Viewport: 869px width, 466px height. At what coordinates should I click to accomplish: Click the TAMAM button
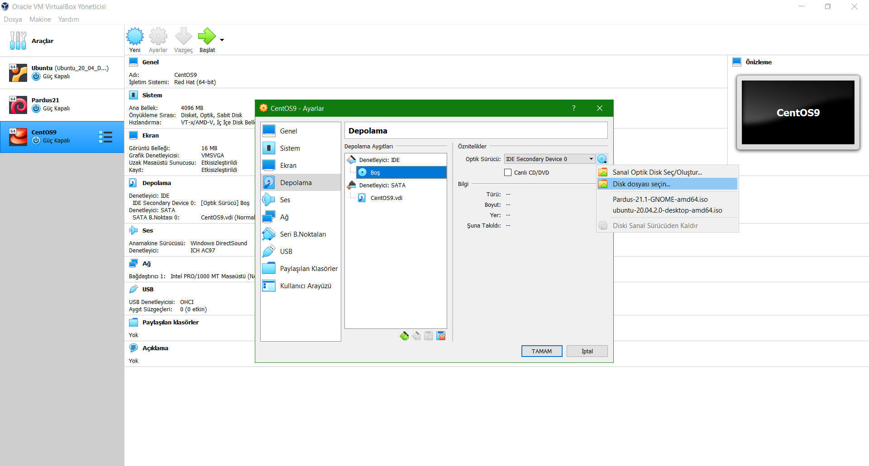pos(542,351)
